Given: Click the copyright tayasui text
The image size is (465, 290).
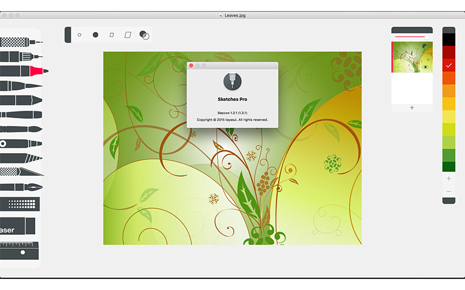Looking at the screenshot, I should (233, 120).
